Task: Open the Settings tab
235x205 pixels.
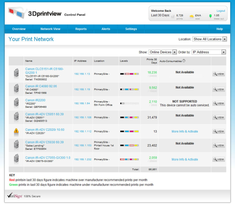Action: coord(131,29)
